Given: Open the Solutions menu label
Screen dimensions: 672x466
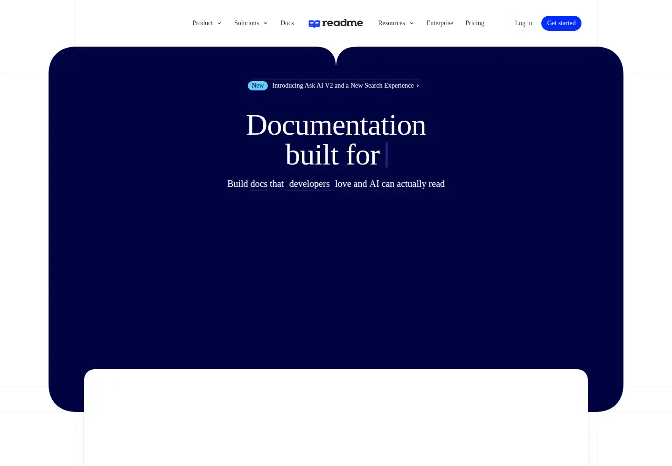Looking at the screenshot, I should point(246,23).
